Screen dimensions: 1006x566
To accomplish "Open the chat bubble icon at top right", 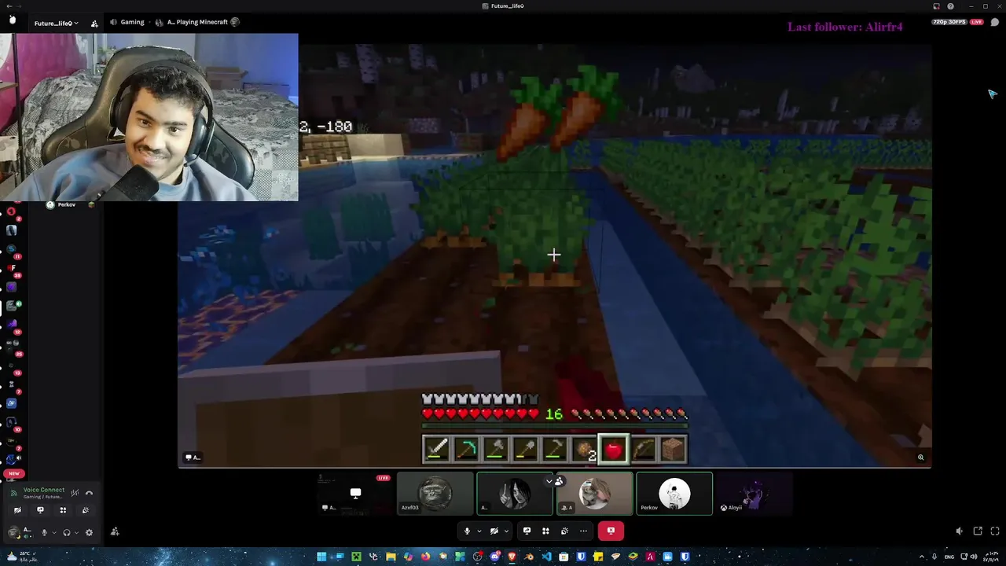I will point(995,22).
